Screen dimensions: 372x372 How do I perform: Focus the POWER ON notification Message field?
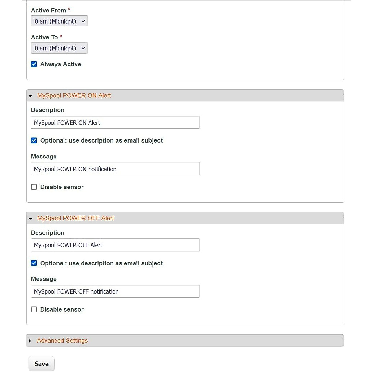point(115,169)
